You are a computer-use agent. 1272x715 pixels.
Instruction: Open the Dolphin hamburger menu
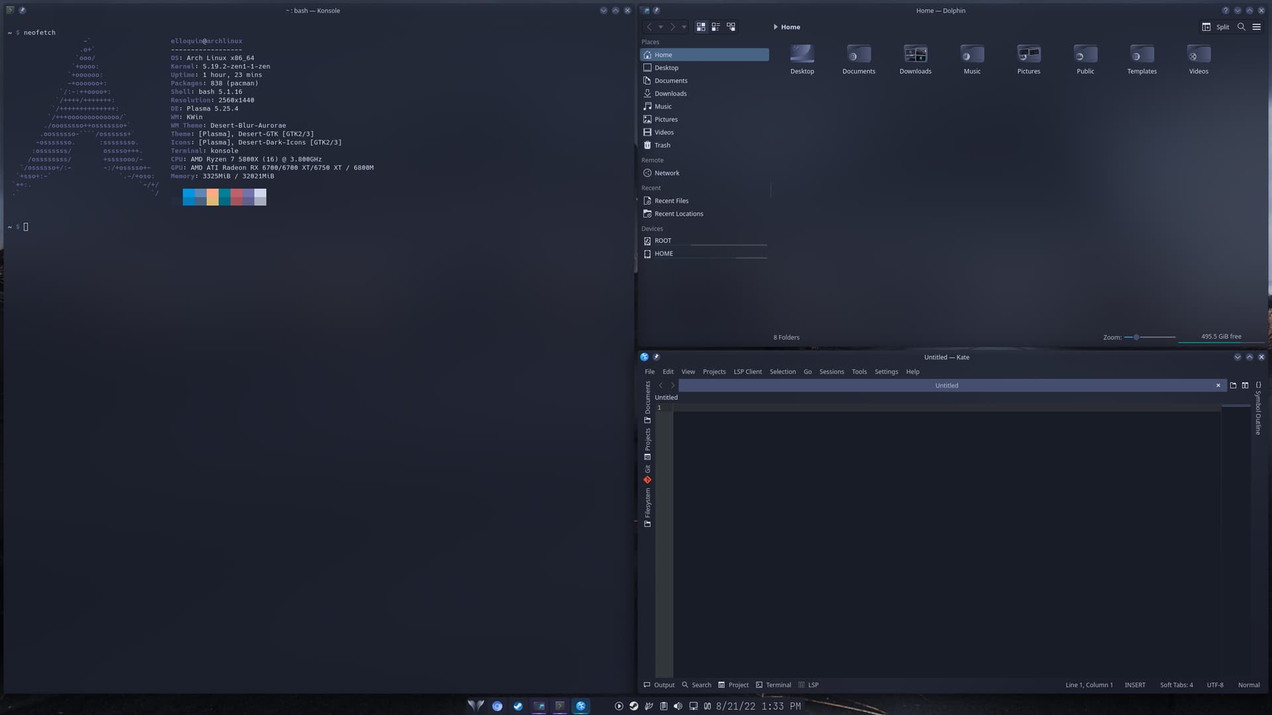click(1257, 26)
